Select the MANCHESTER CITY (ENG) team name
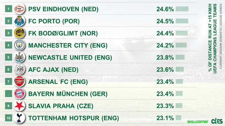The height and width of the screenshot is (126, 225). click(x=68, y=45)
